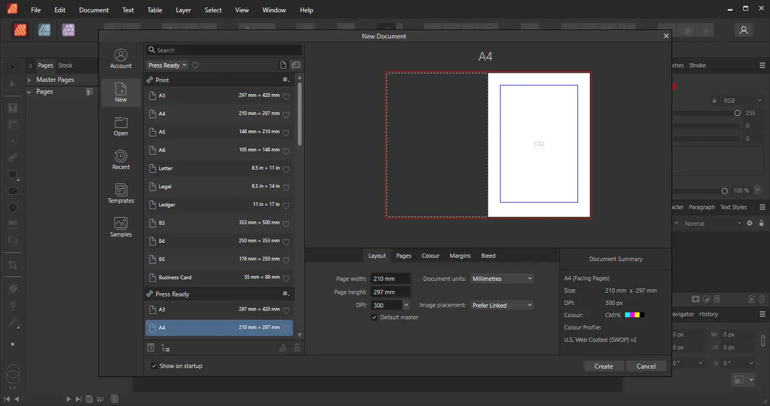Switch to the Margins tab
The width and height of the screenshot is (770, 406).
pyautogui.click(x=460, y=256)
